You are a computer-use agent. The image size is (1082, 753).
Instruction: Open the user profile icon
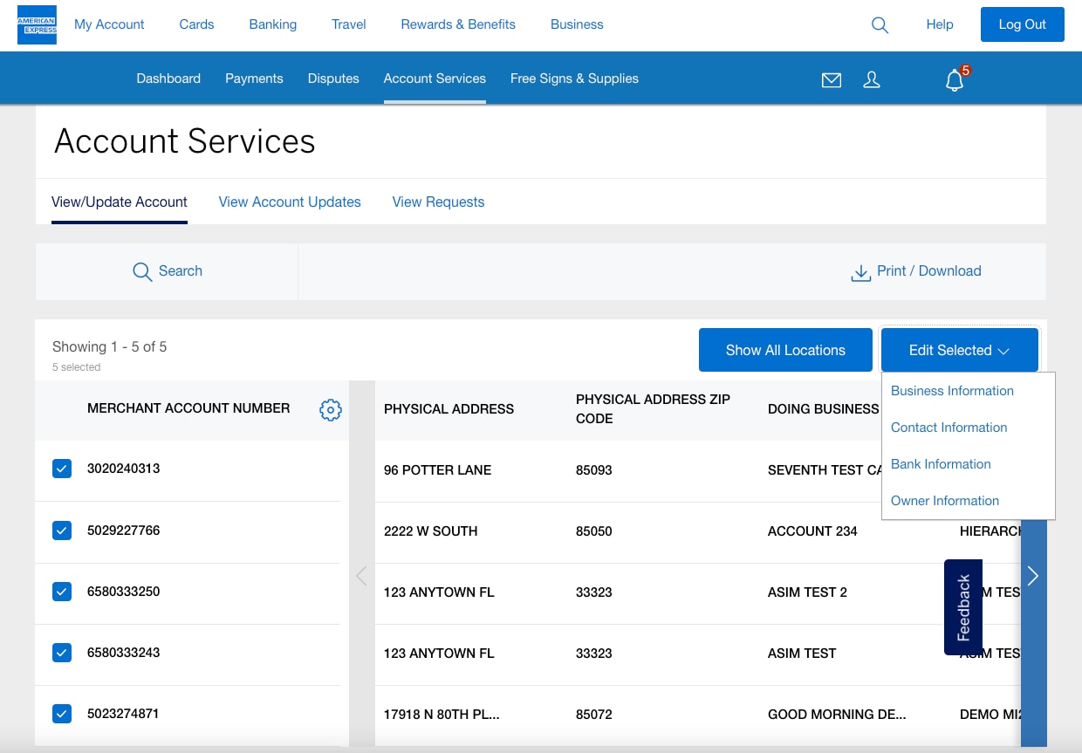coord(871,80)
